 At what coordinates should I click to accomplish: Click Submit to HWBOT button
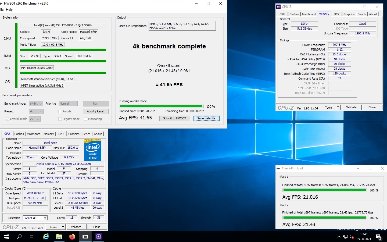pyautogui.click(x=175, y=118)
